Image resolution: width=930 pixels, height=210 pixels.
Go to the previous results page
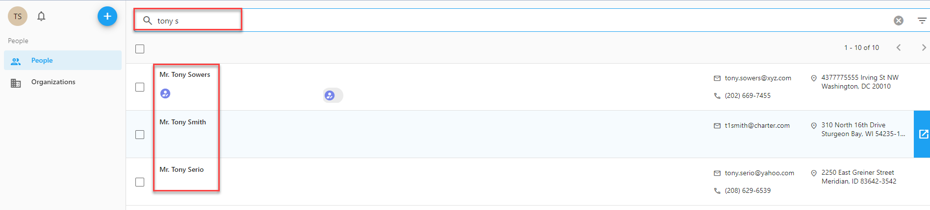tap(899, 47)
